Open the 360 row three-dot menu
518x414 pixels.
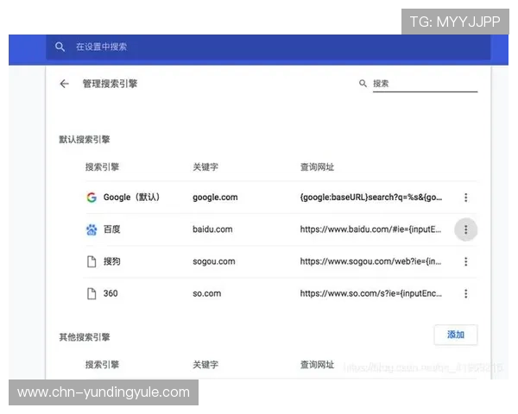tap(466, 293)
